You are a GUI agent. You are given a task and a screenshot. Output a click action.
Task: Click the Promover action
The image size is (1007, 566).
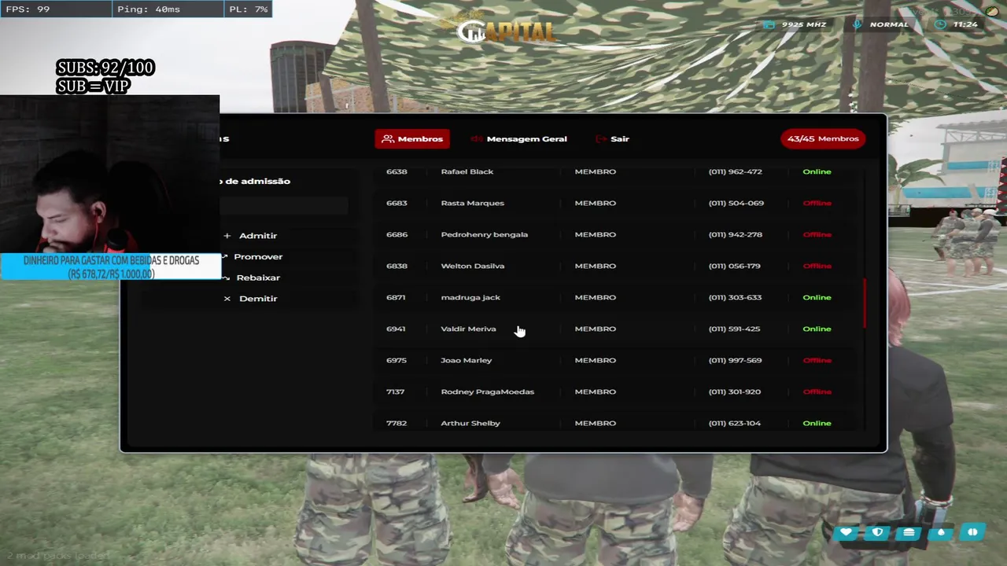[x=258, y=257]
